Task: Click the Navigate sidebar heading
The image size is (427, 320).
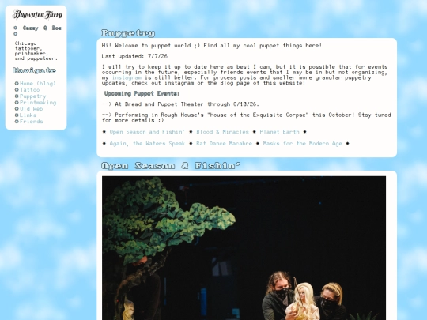Action: coord(34,71)
